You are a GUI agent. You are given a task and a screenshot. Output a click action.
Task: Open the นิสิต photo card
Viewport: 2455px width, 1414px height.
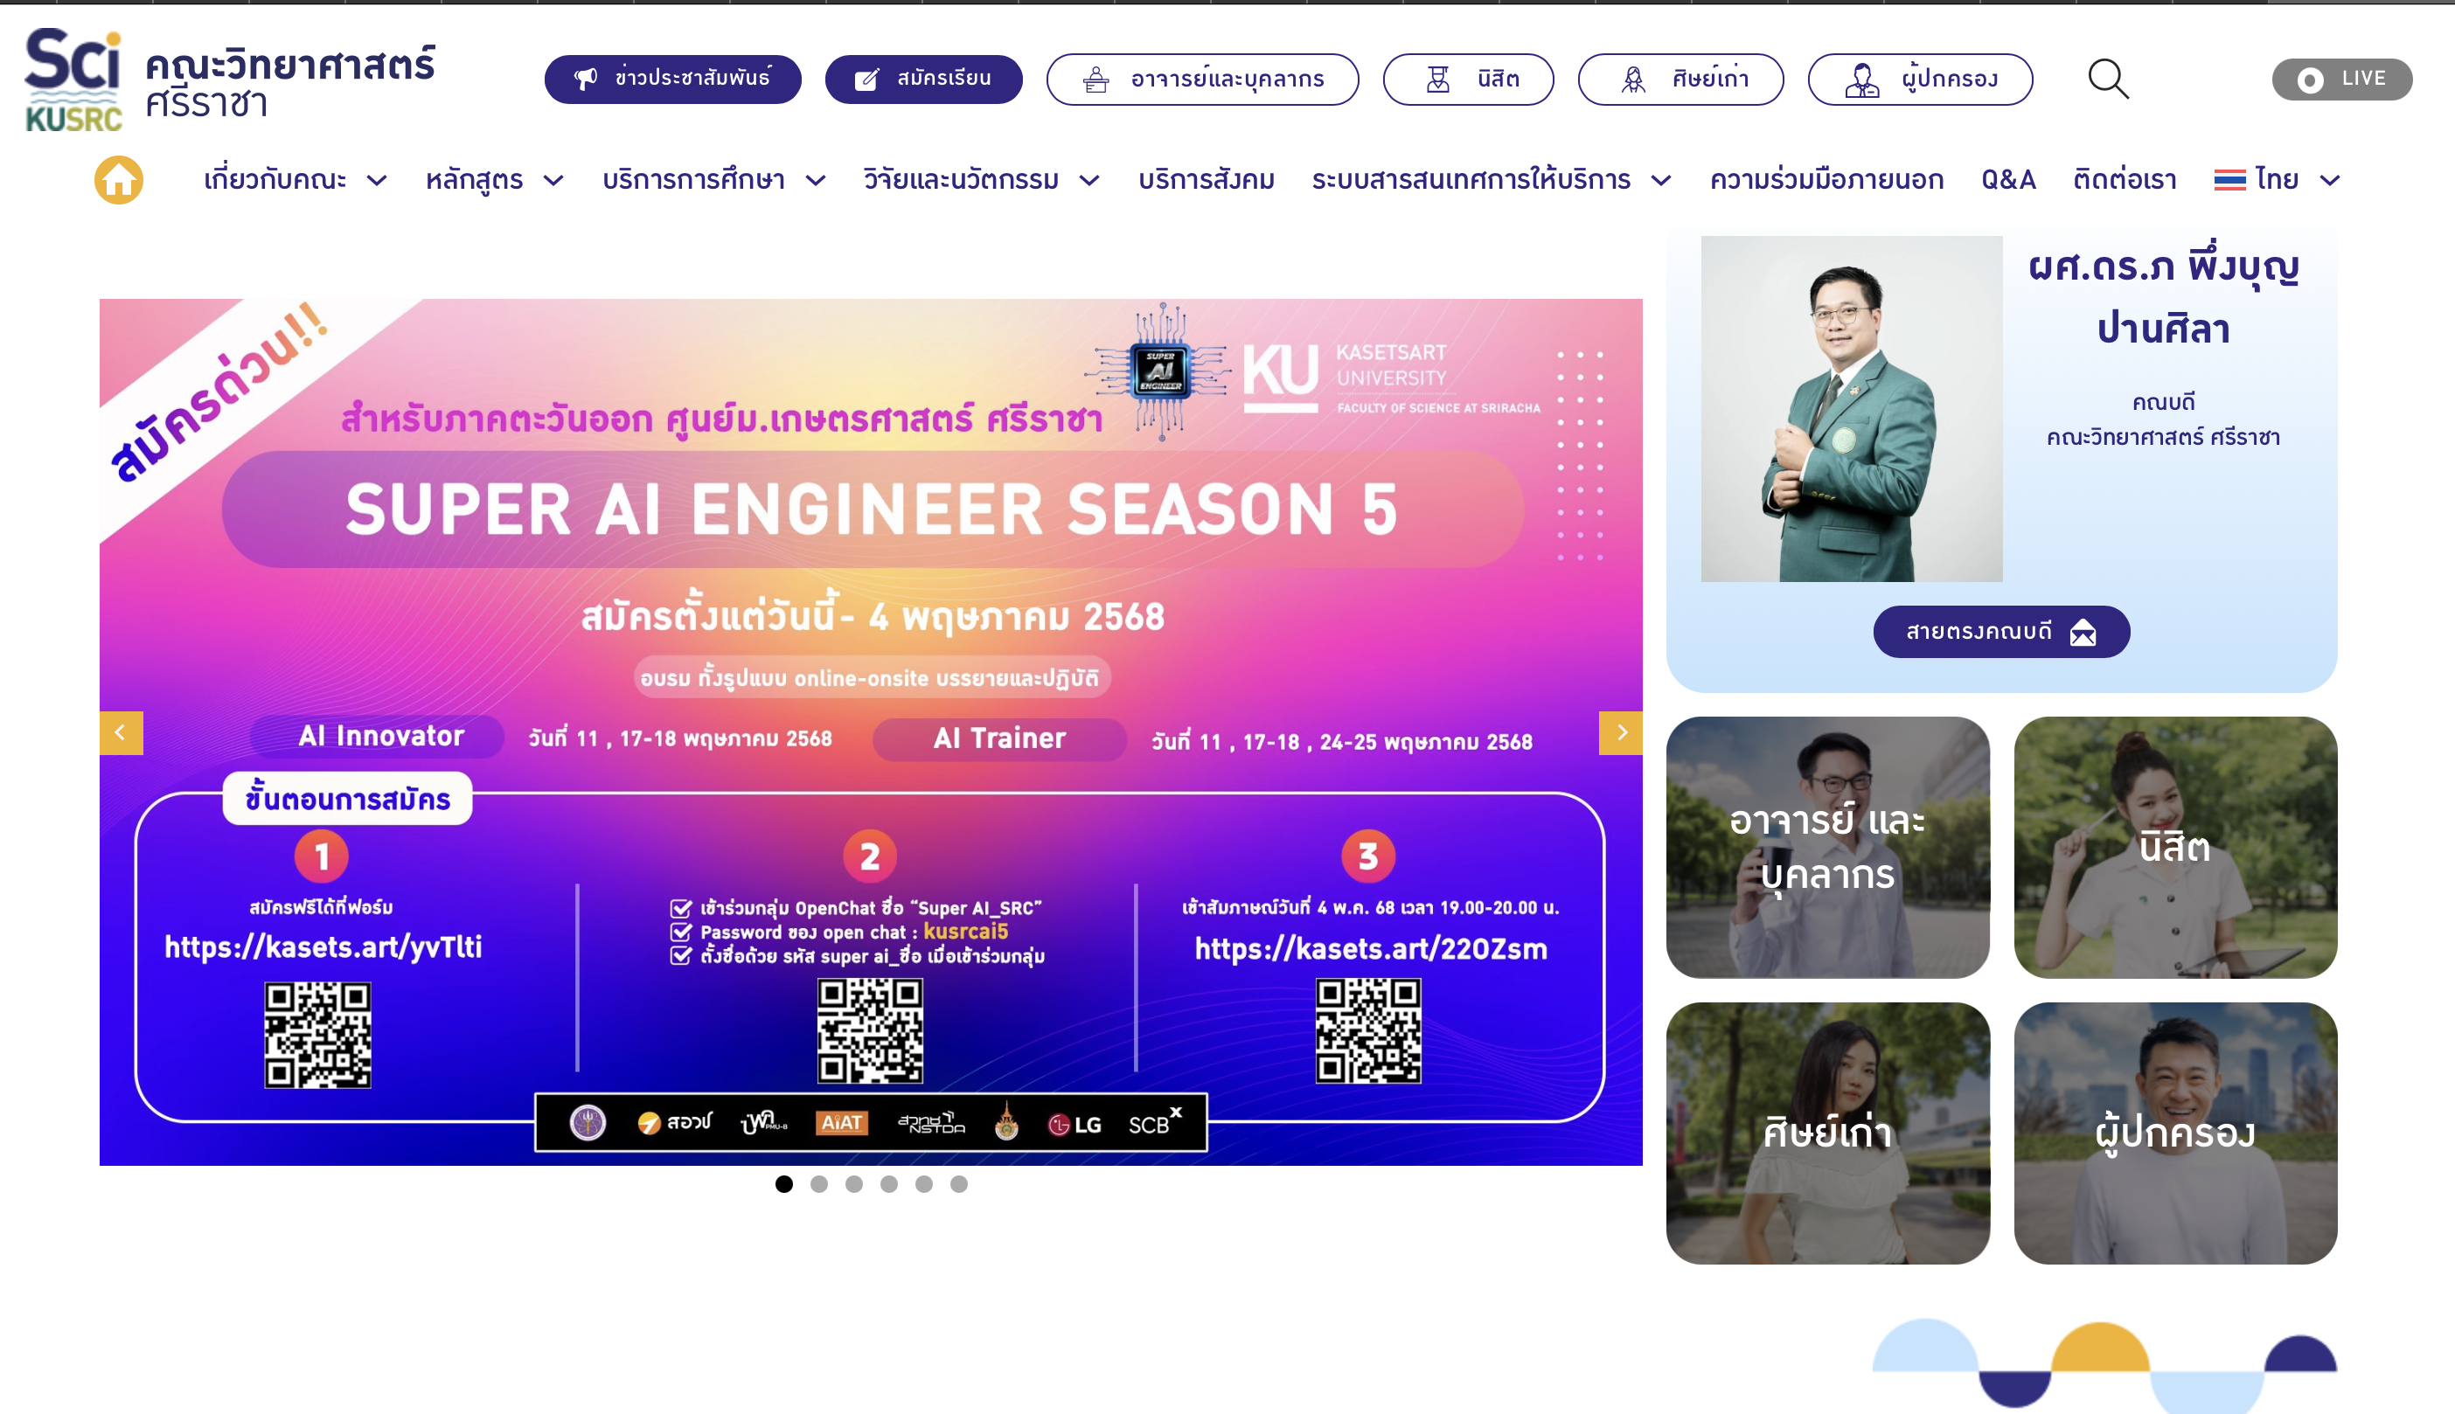[x=2174, y=847]
